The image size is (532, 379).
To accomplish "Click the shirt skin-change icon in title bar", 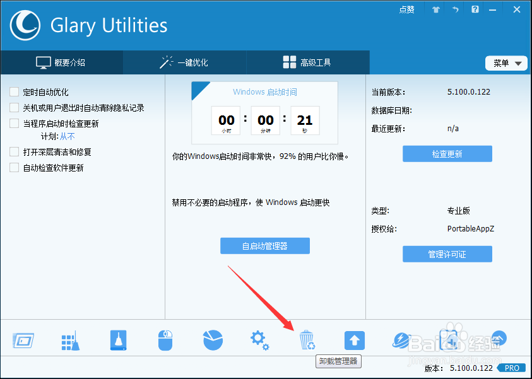I will [436, 10].
